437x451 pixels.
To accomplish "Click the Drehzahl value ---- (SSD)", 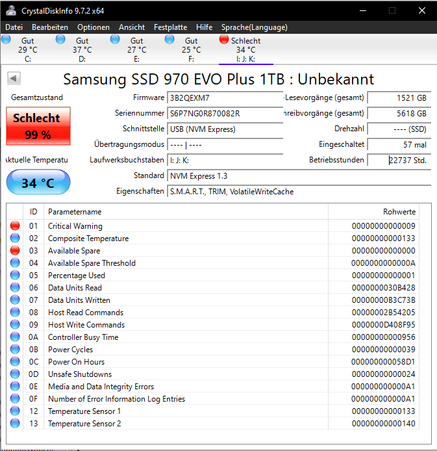I will tap(399, 129).
